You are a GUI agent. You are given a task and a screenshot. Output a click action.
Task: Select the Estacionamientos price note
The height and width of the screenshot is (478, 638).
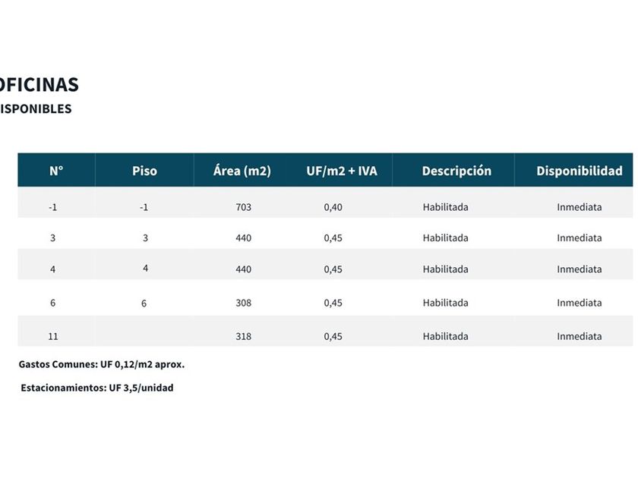pos(97,388)
